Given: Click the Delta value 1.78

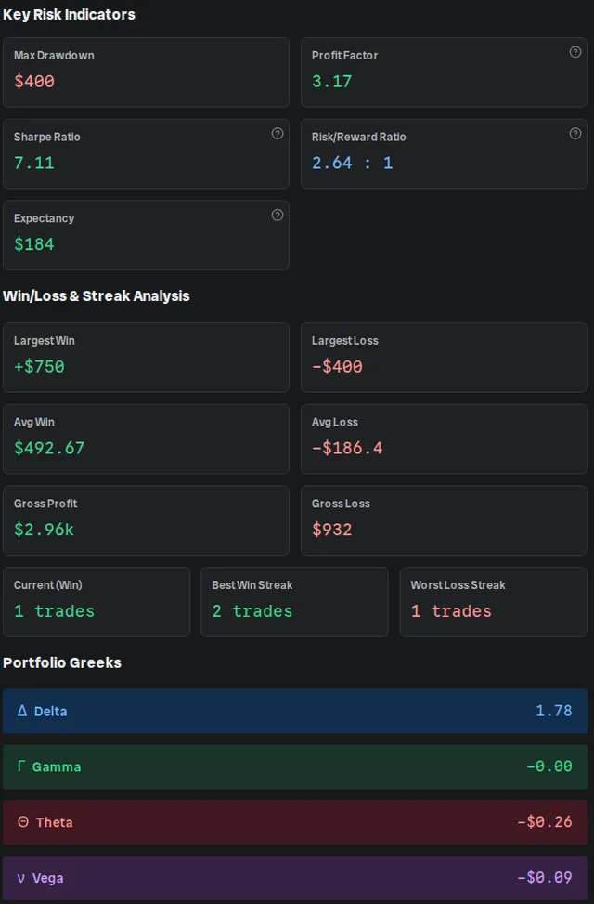Looking at the screenshot, I should 554,710.
